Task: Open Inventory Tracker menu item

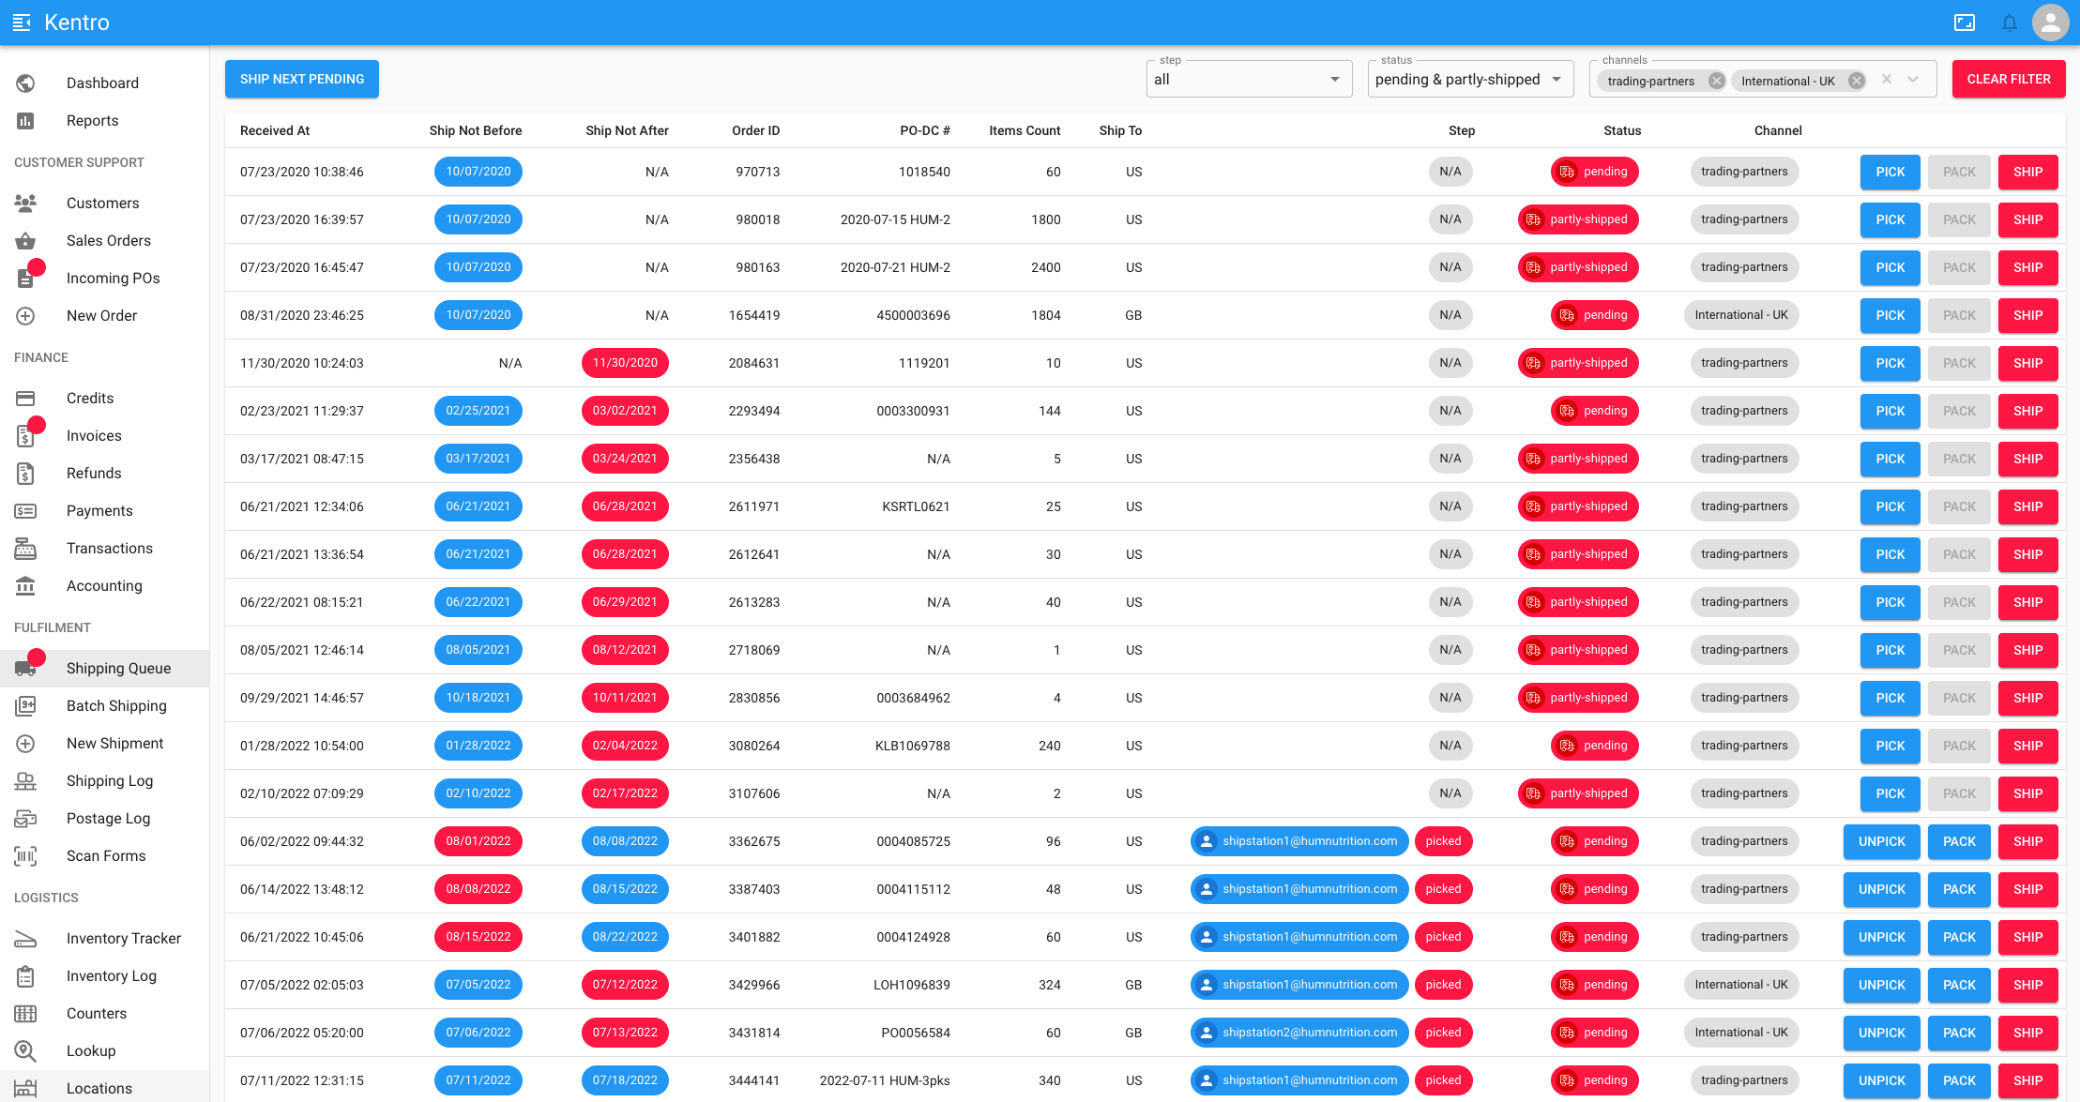Action: pyautogui.click(x=123, y=938)
